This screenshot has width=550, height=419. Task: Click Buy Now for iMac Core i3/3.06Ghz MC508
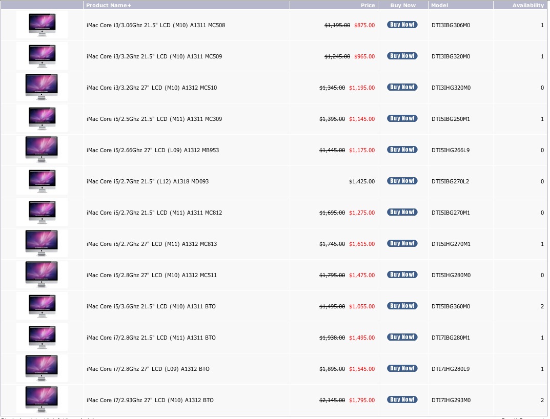pos(402,25)
